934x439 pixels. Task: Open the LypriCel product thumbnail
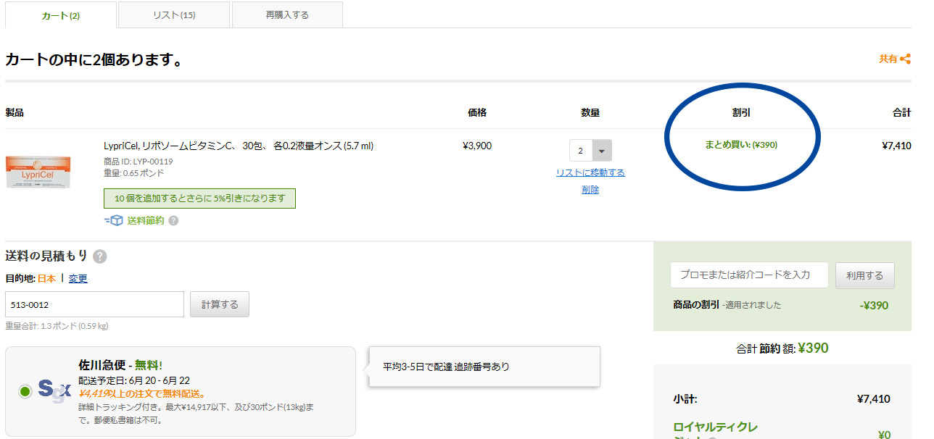(38, 172)
